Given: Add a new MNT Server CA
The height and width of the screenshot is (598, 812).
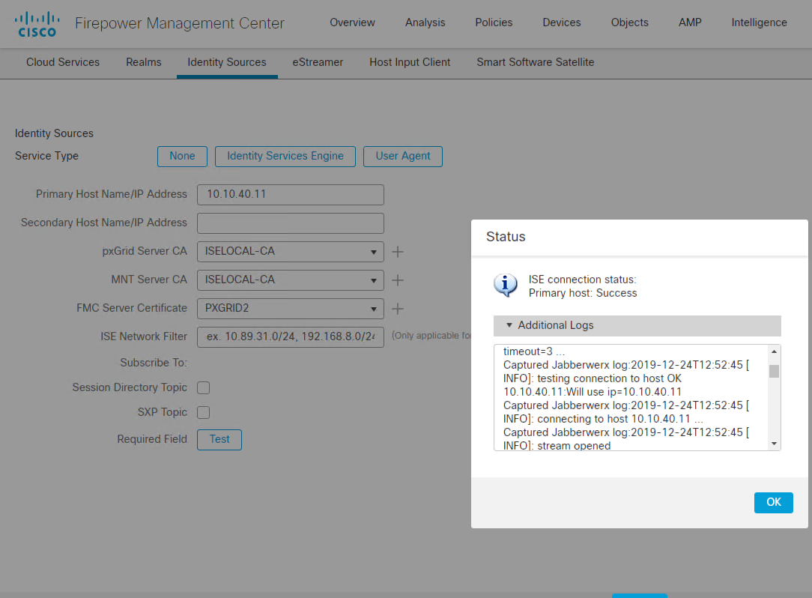Looking at the screenshot, I should (x=398, y=280).
